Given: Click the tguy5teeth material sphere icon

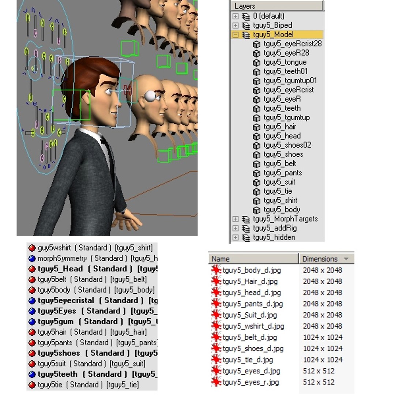Looking at the screenshot, I should [32, 375].
